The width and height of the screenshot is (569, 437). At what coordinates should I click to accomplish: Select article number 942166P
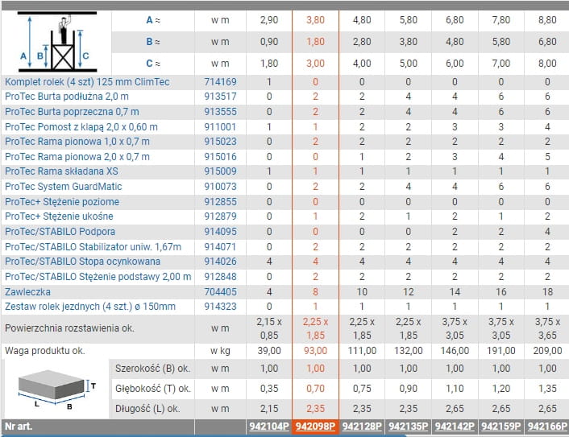click(546, 427)
